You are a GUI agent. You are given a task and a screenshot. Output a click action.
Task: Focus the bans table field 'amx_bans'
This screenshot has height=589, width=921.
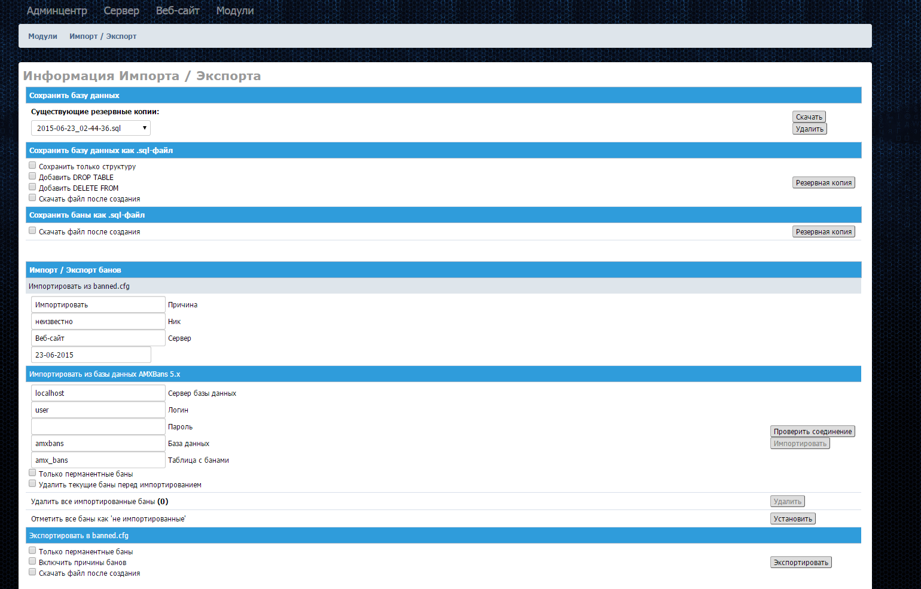(98, 460)
